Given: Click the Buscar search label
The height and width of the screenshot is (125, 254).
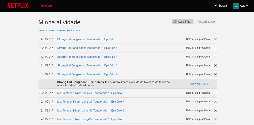Looking at the screenshot, I should [223, 6].
